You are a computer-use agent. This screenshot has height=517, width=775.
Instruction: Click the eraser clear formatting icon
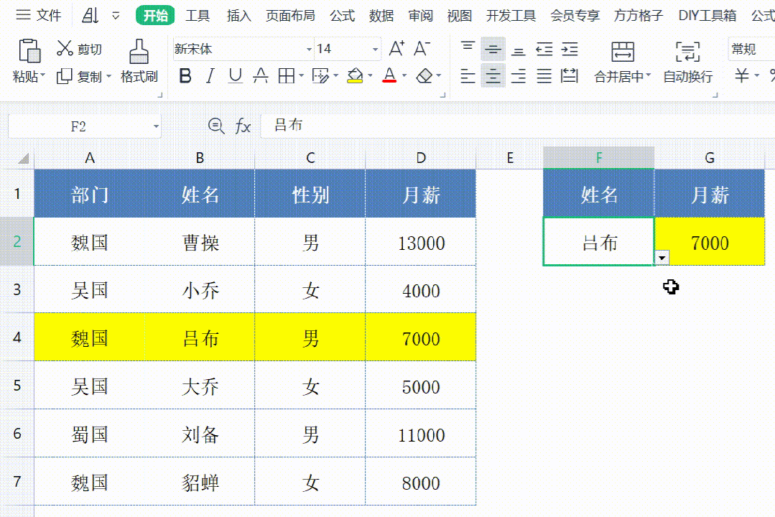(424, 76)
